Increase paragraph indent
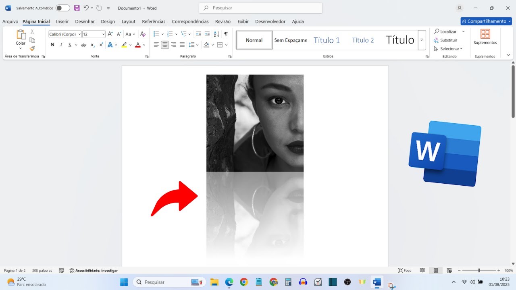 tap(207, 34)
